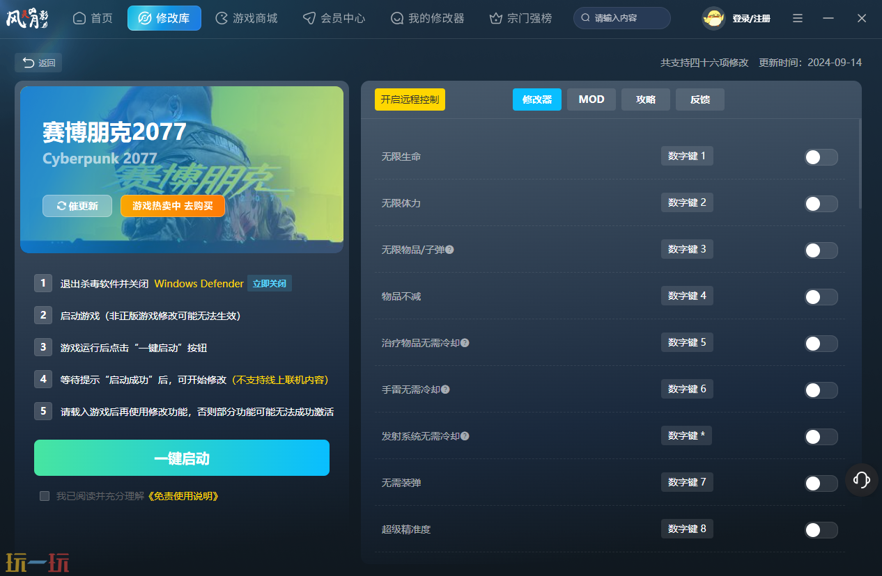Switch to MOD panel tab

pyautogui.click(x=591, y=99)
